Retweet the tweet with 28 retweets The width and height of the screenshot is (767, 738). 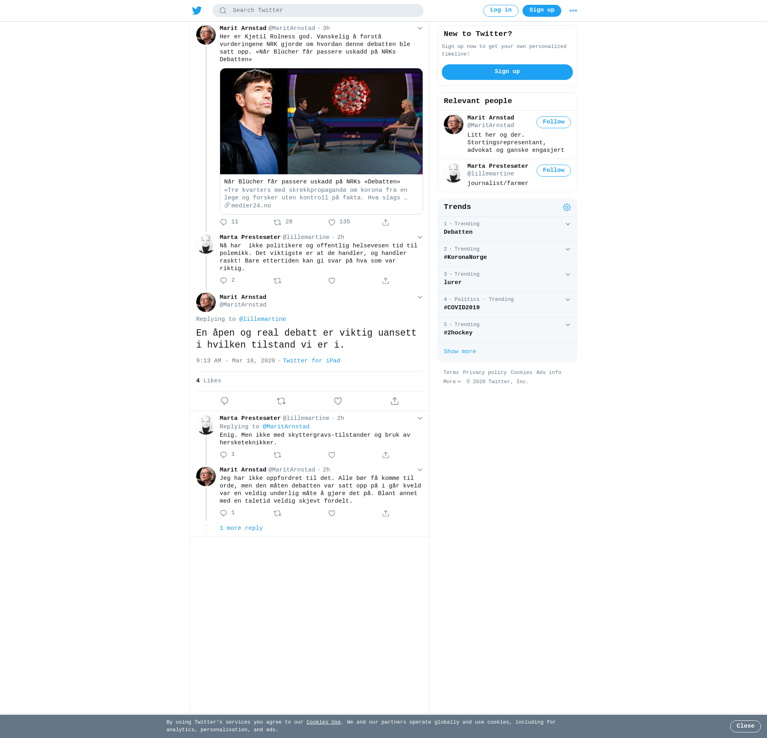[278, 222]
